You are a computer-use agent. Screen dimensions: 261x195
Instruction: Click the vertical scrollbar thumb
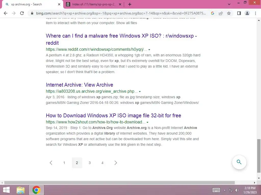pos(259,156)
